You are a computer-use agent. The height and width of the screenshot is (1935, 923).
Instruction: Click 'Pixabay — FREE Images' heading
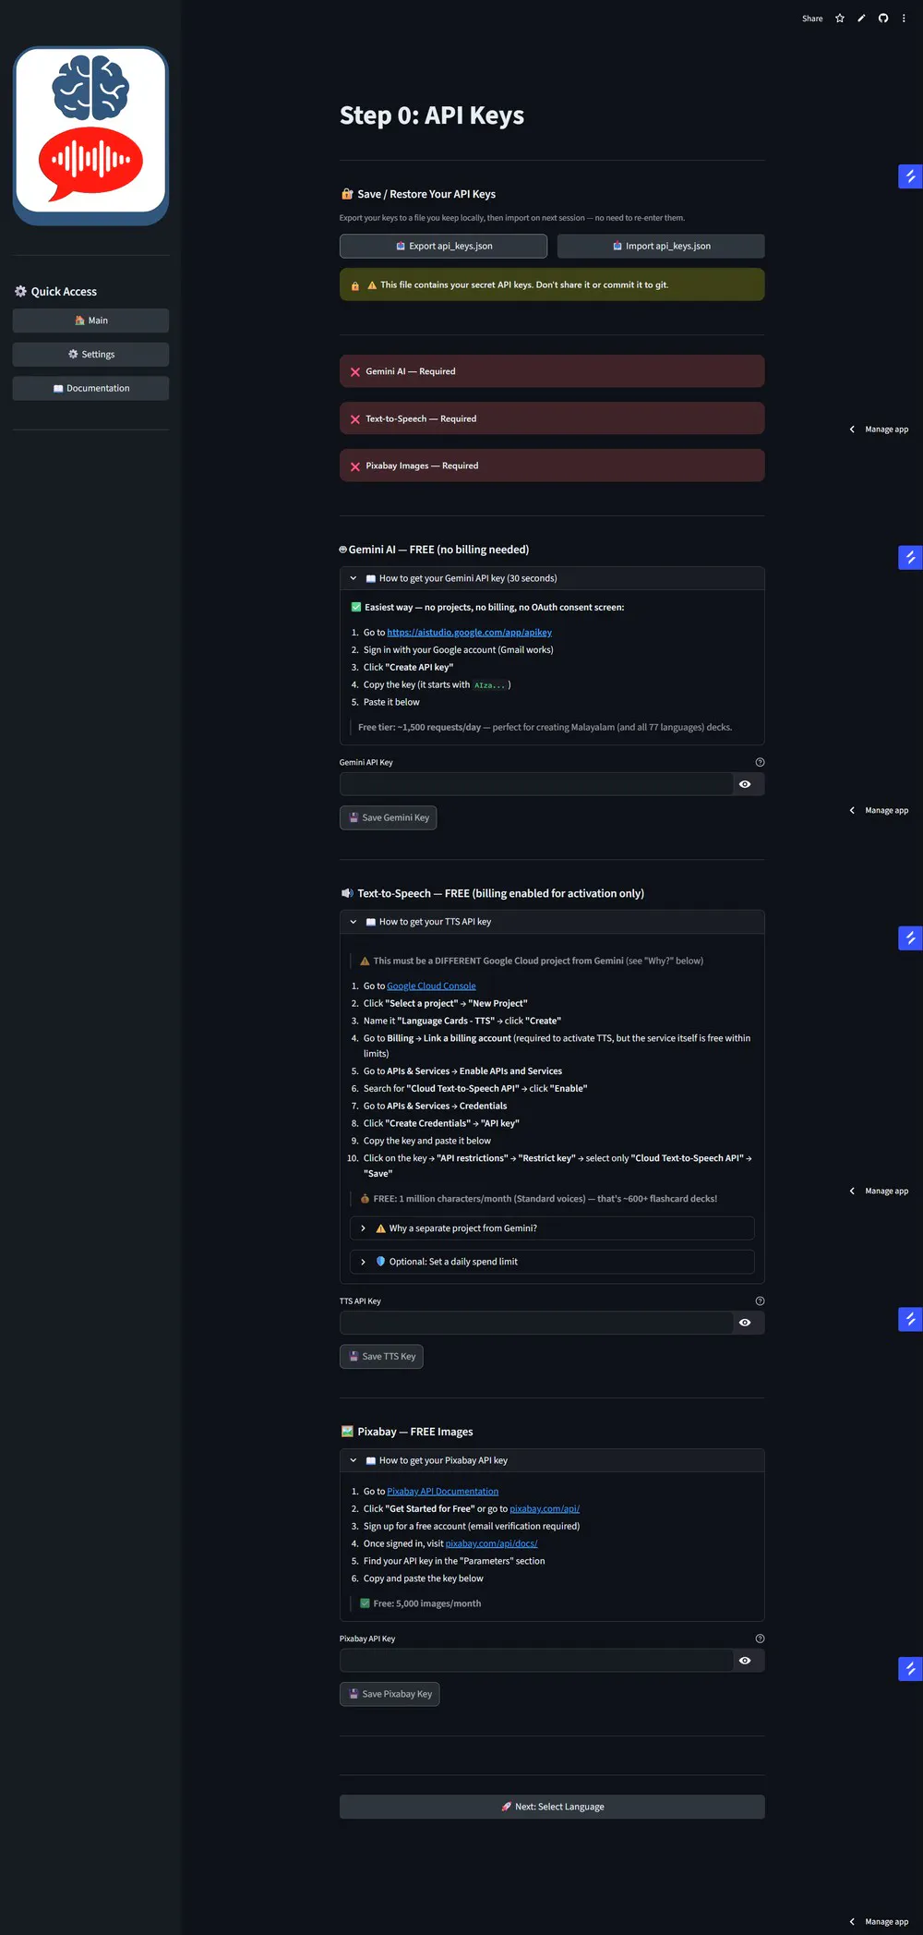407,1432
